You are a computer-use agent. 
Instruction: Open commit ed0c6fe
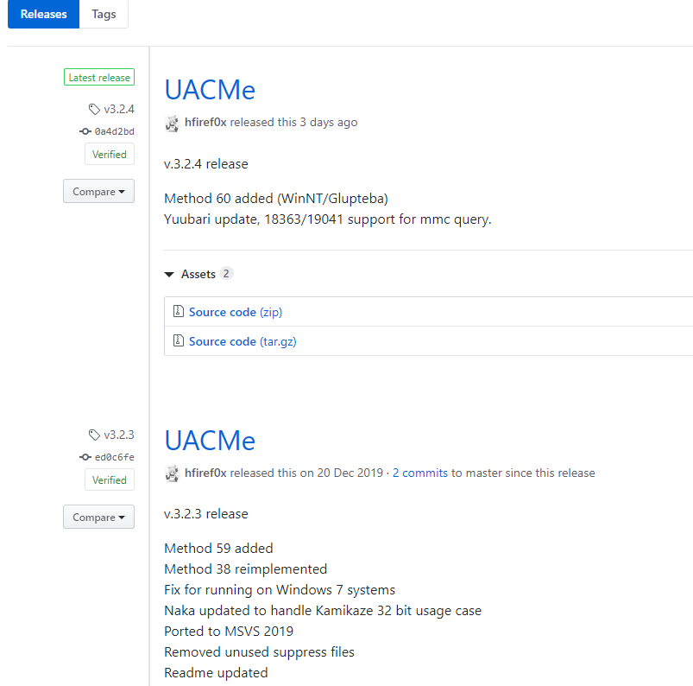115,457
